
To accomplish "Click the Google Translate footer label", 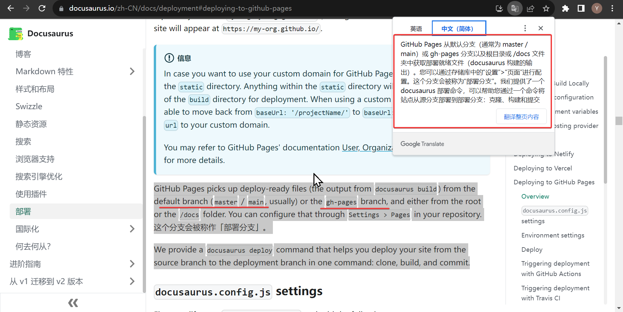I will click(422, 144).
